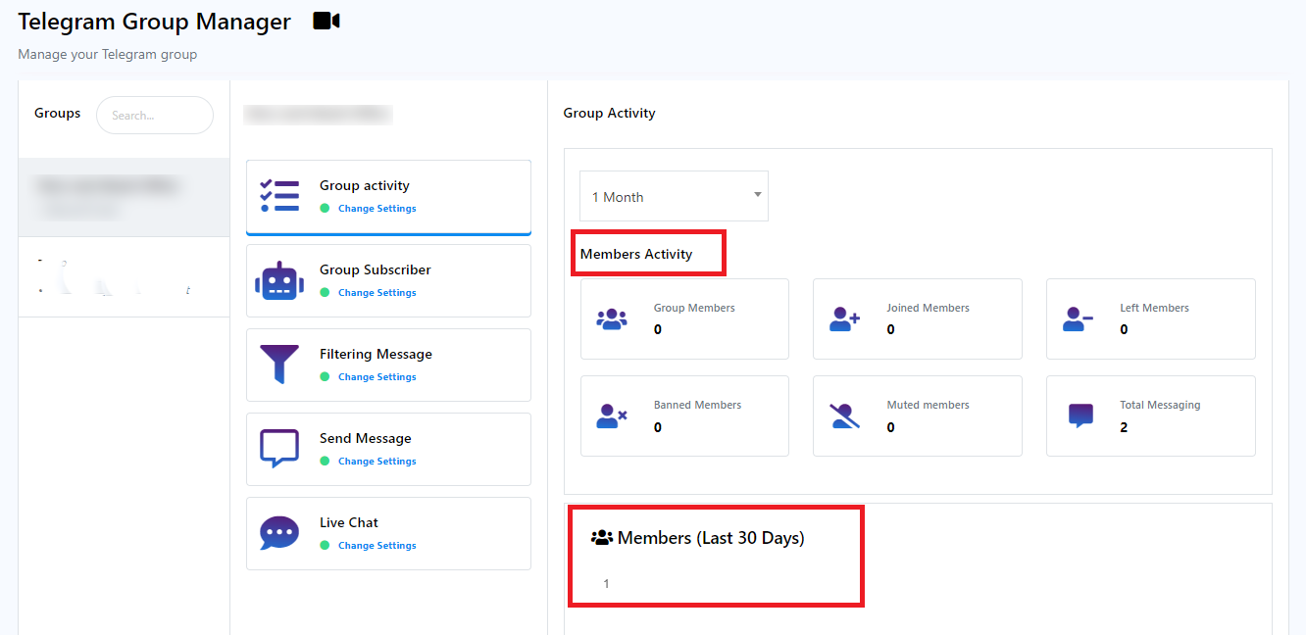
Task: Click the Banned Members icon
Action: (612, 415)
